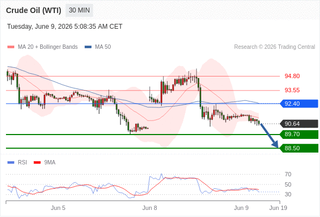Click the RSI legend label
The width and height of the screenshot is (320, 217).
click(x=22, y=163)
